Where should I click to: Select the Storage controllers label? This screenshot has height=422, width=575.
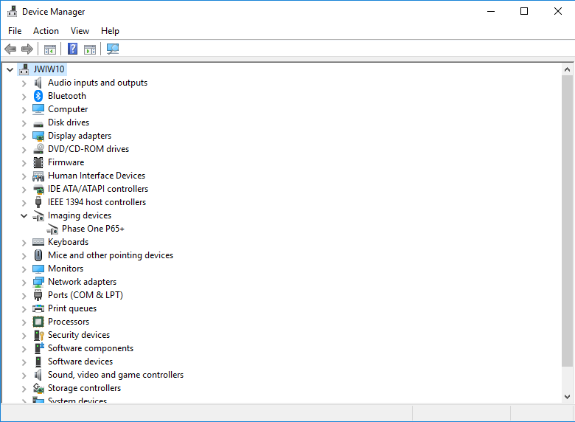tap(84, 388)
